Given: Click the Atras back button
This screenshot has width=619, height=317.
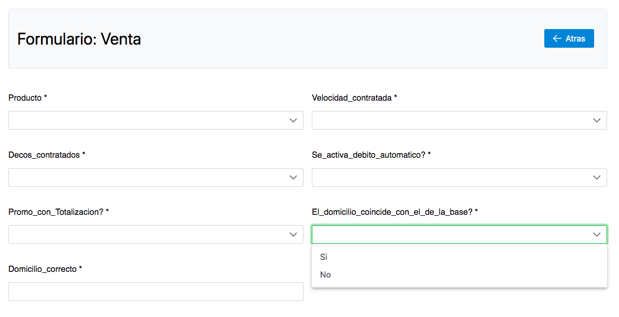Looking at the screenshot, I should [569, 38].
